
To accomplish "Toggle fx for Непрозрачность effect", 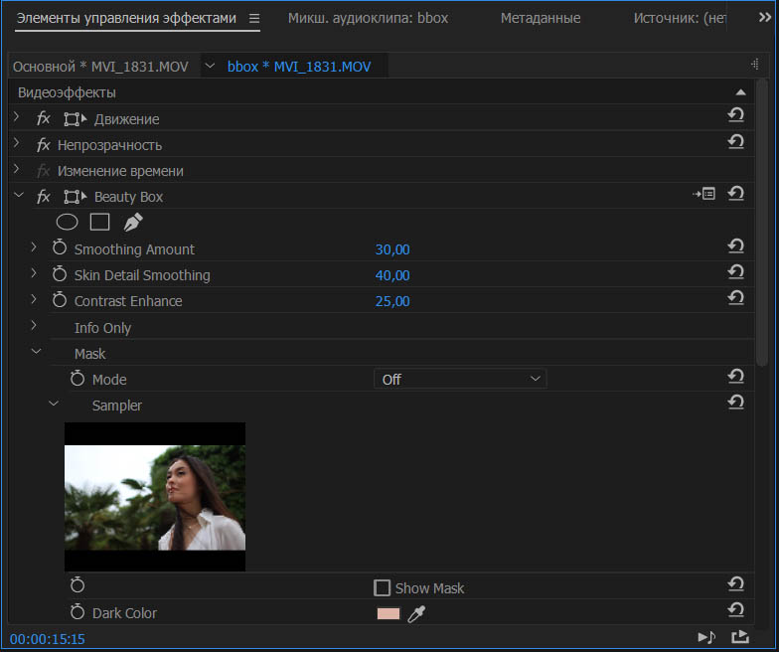I will tap(44, 145).
